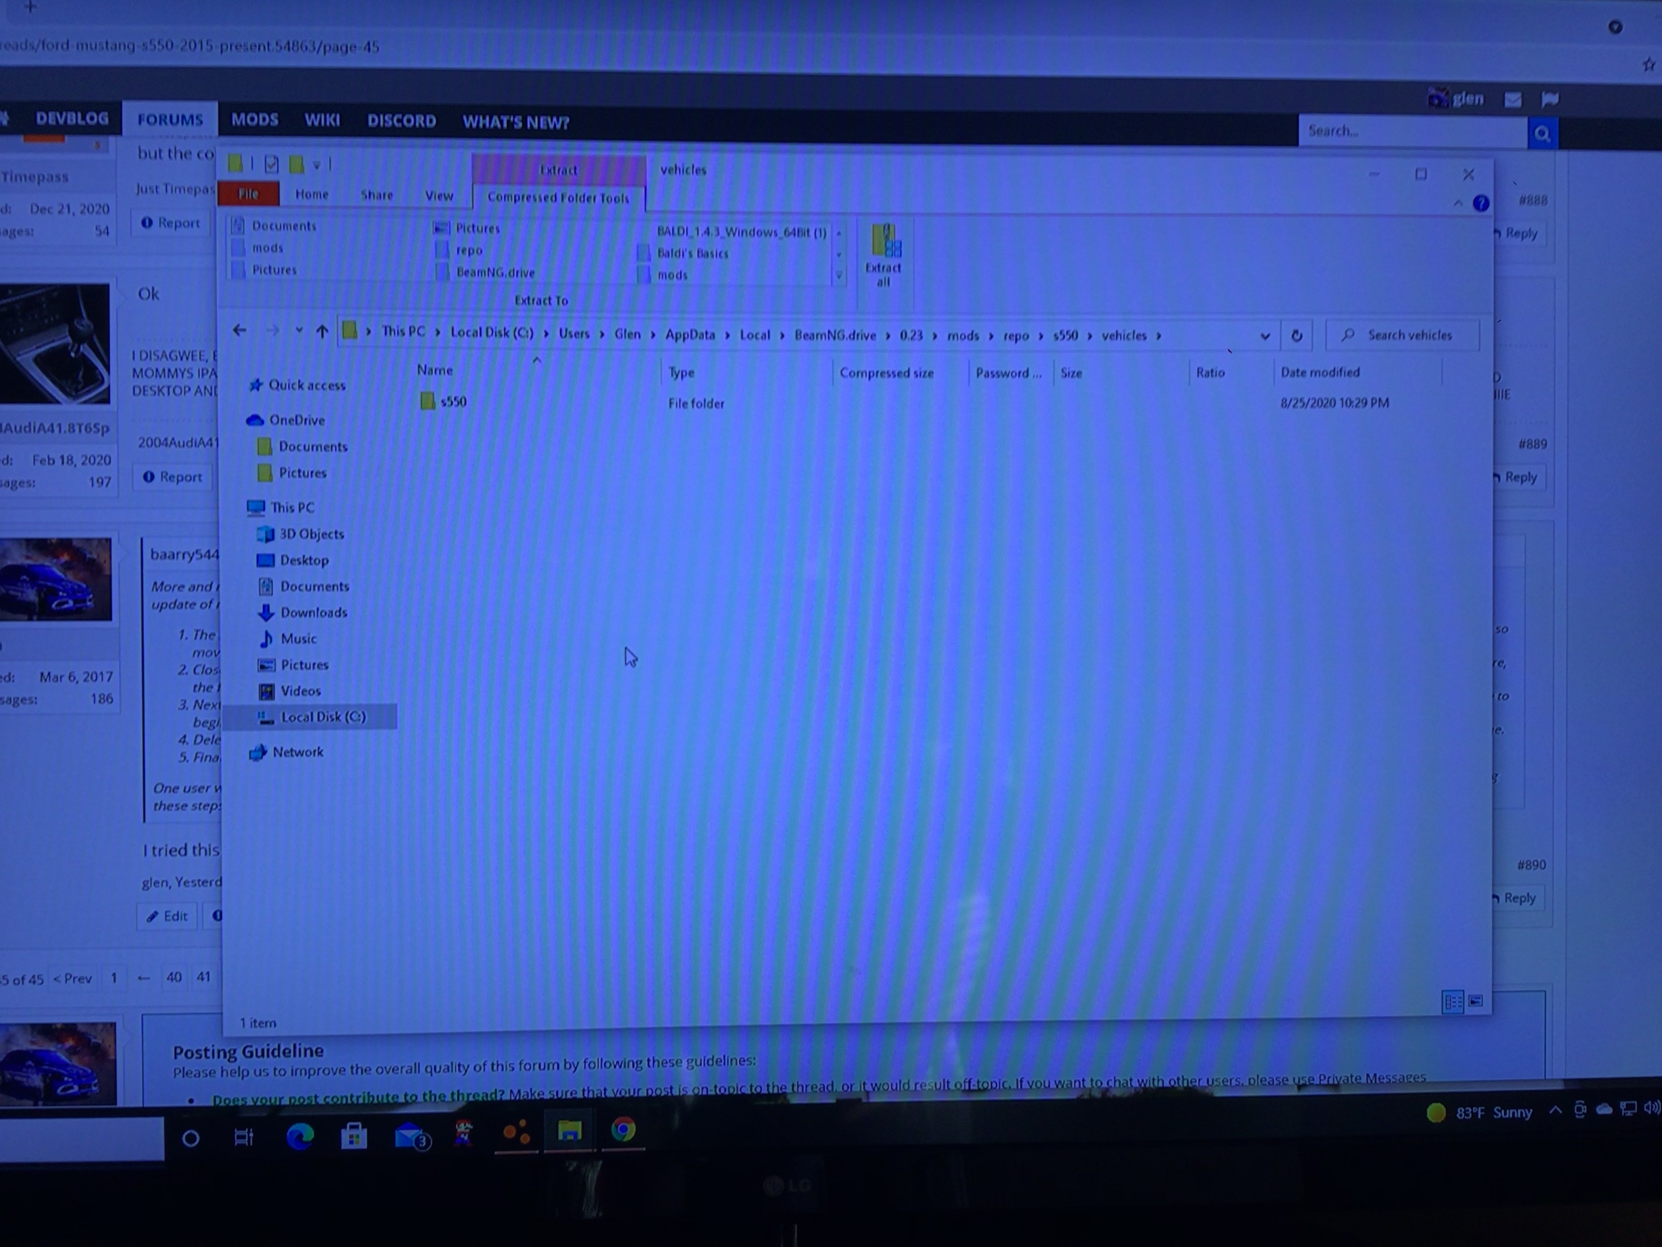This screenshot has height=1247, width=1662.
Task: Switch to the Home ribbon tab
Action: click(311, 195)
